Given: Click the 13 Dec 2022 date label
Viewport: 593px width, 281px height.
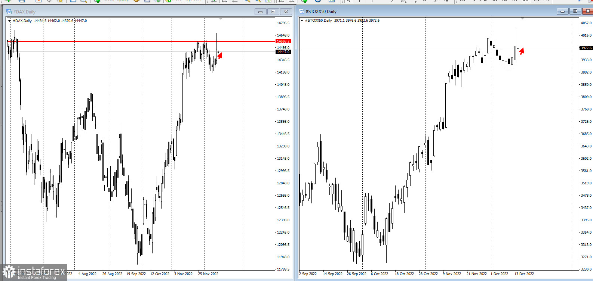Looking at the screenshot, I should pyautogui.click(x=524, y=274).
